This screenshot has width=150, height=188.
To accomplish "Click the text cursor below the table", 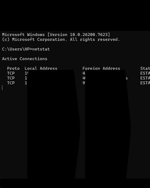I will pyautogui.click(x=2, y=88).
